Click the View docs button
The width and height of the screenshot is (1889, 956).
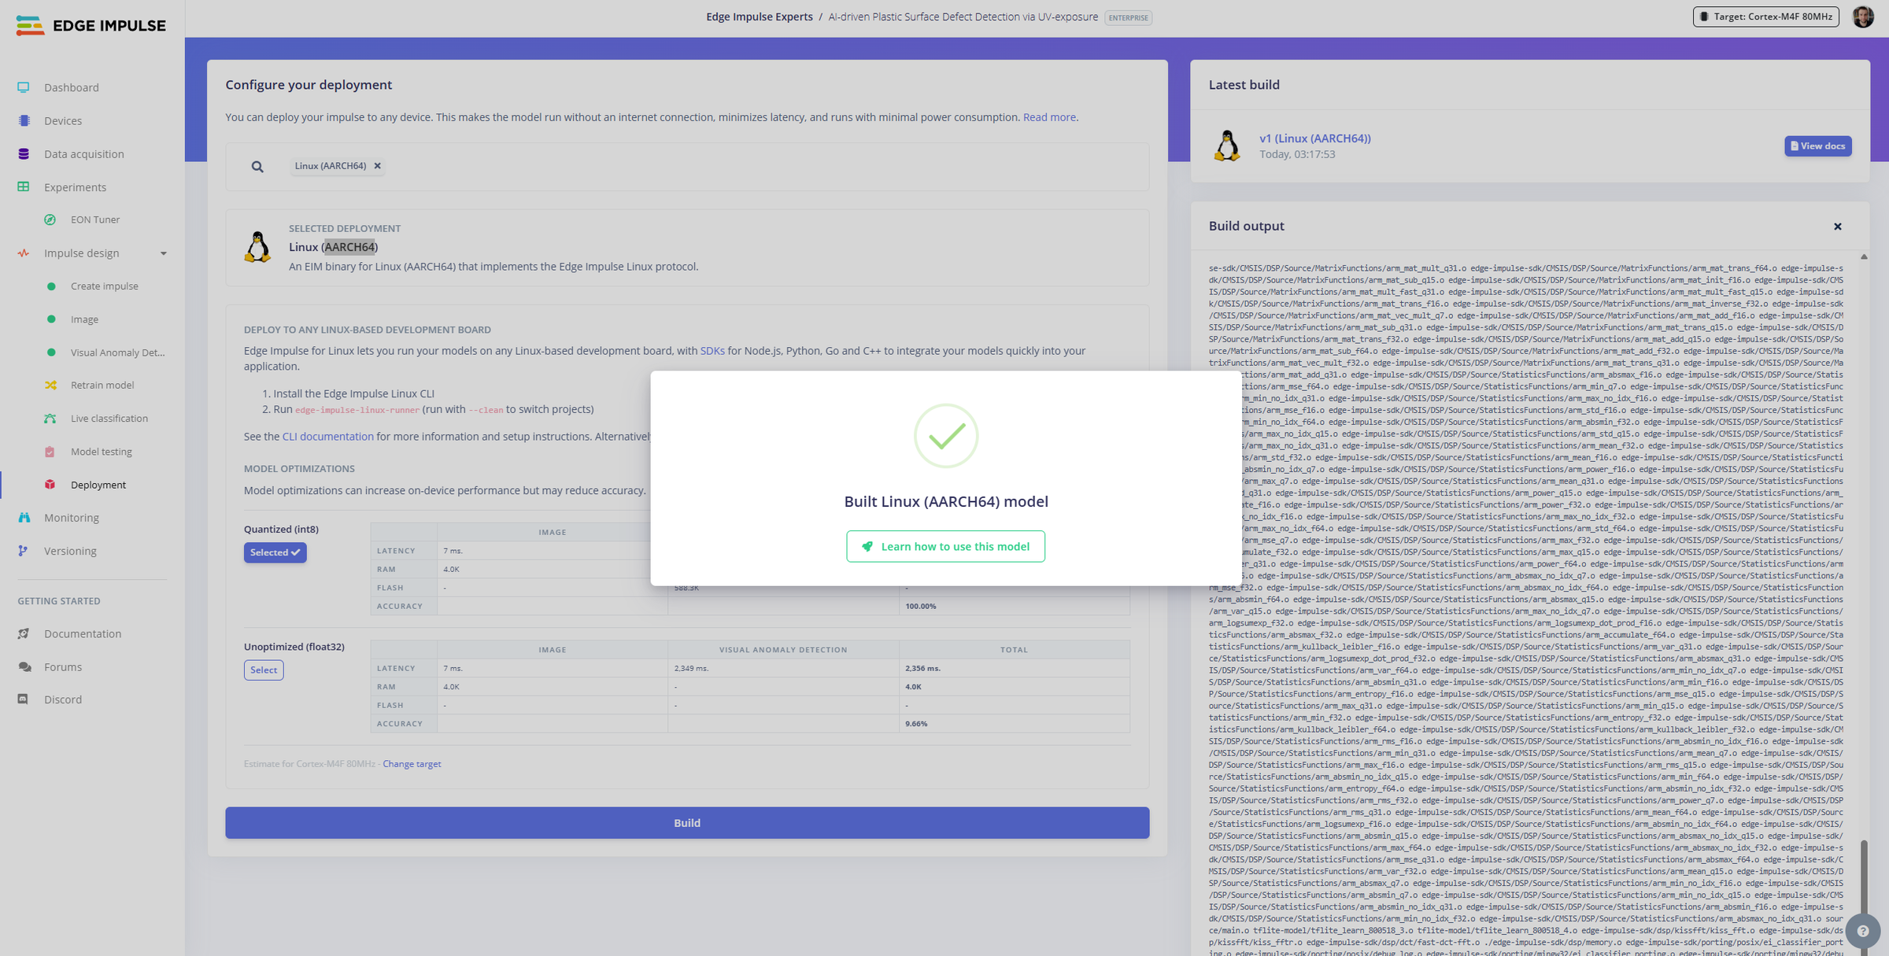click(1817, 146)
